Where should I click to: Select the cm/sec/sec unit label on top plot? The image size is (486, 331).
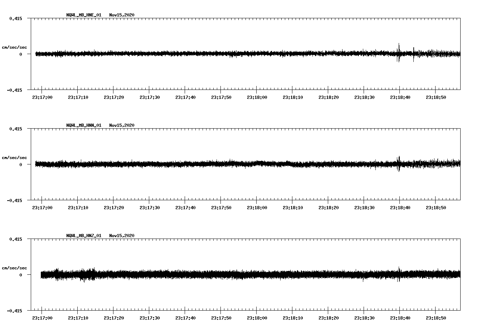(15, 47)
